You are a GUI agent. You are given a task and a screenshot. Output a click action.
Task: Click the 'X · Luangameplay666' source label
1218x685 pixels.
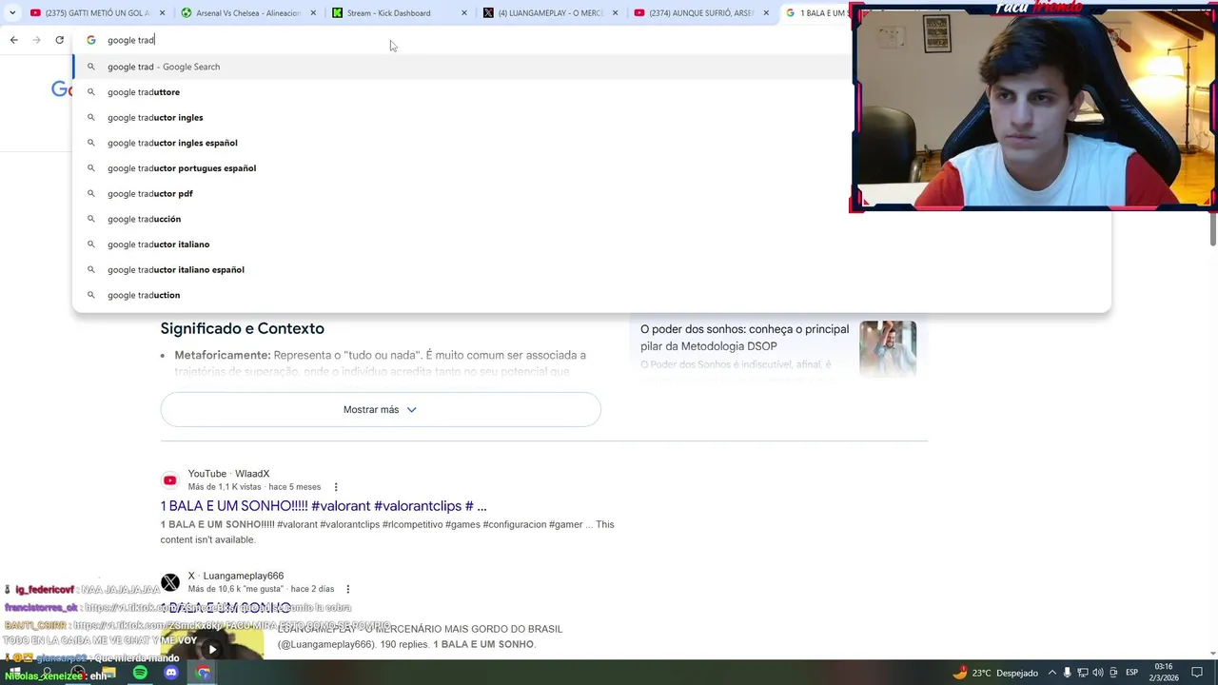[236, 576]
